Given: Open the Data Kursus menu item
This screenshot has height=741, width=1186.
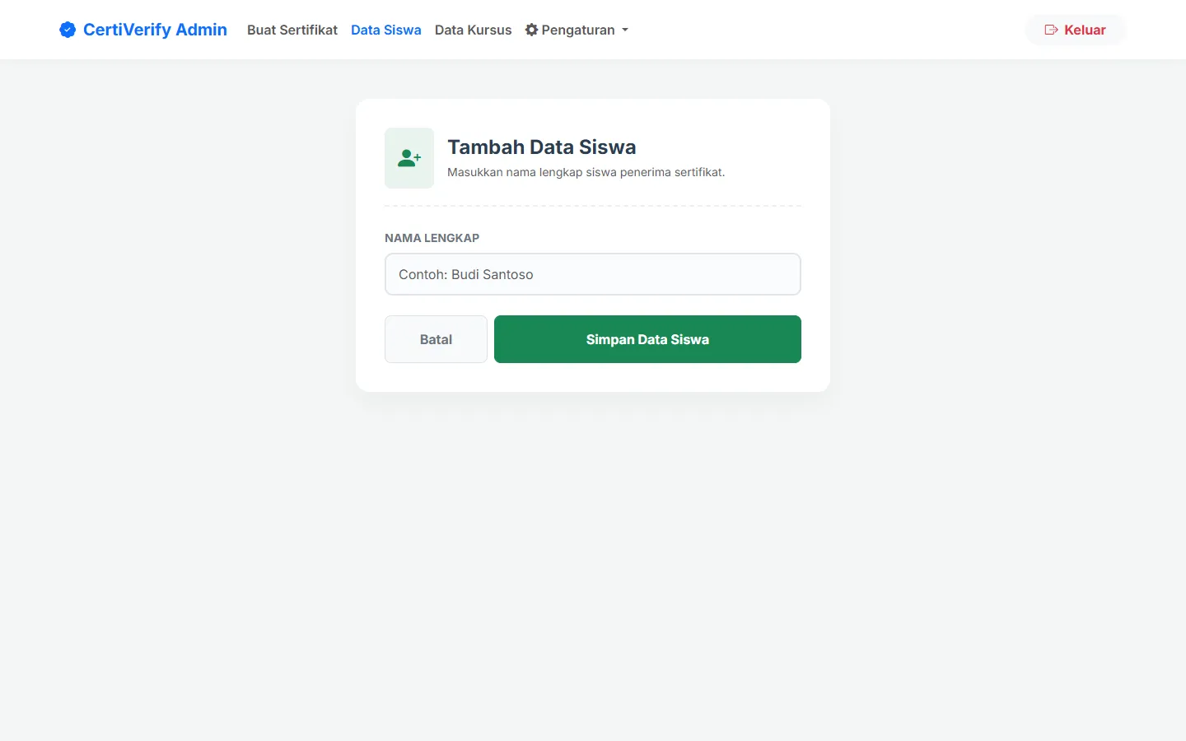Looking at the screenshot, I should 473,30.
